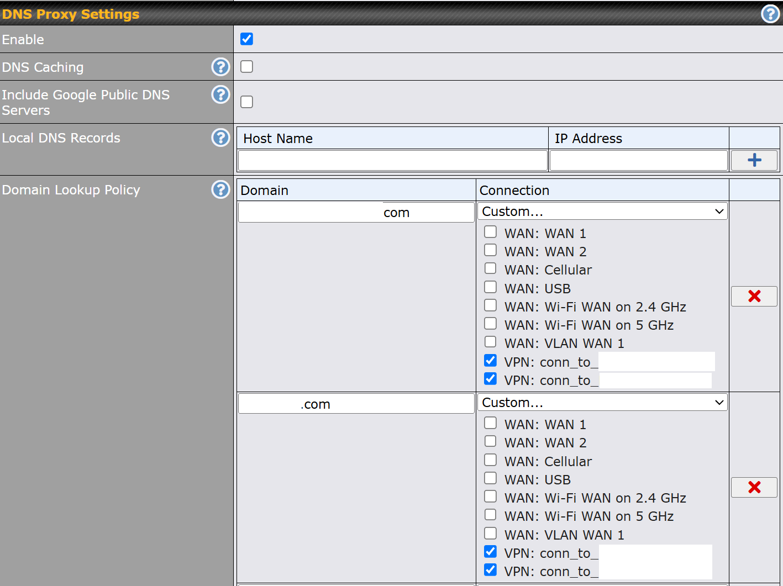Check Cellular in second domain policy

click(x=490, y=460)
